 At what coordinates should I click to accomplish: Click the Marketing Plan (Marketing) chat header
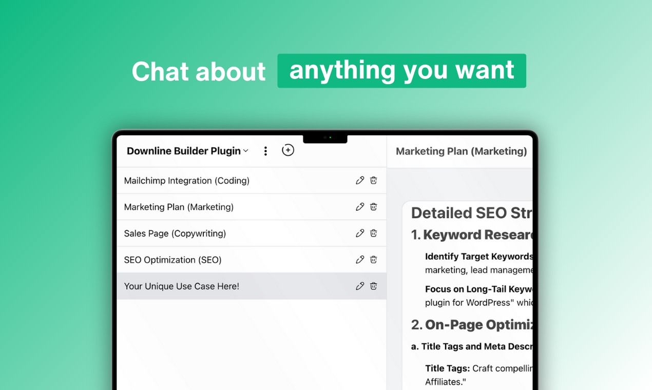pyautogui.click(x=461, y=151)
